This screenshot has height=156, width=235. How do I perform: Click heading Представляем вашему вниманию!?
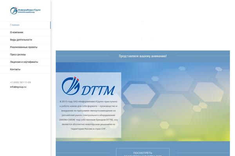pyautogui.click(x=143, y=56)
